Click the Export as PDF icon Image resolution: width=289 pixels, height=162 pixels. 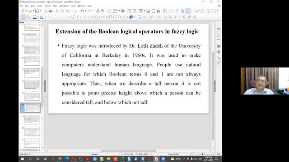(x=45, y=11)
